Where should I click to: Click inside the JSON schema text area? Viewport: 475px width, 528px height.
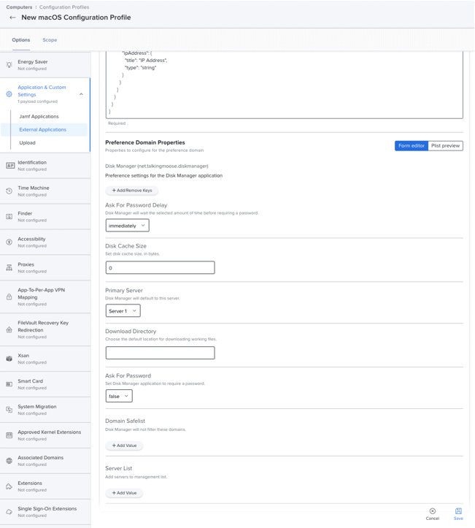(285, 84)
